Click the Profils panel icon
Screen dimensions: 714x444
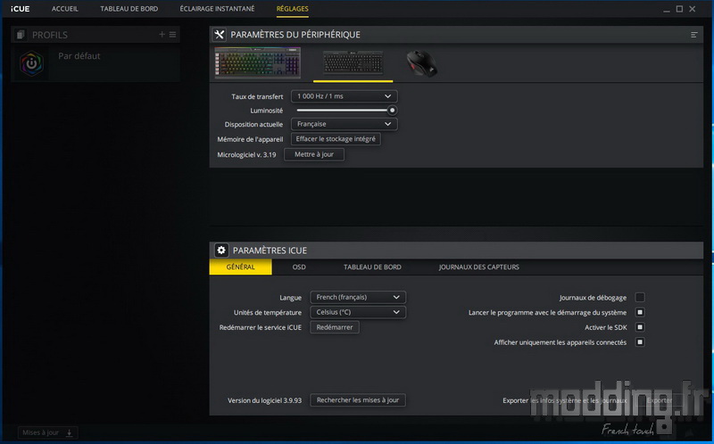pyautogui.click(x=20, y=35)
